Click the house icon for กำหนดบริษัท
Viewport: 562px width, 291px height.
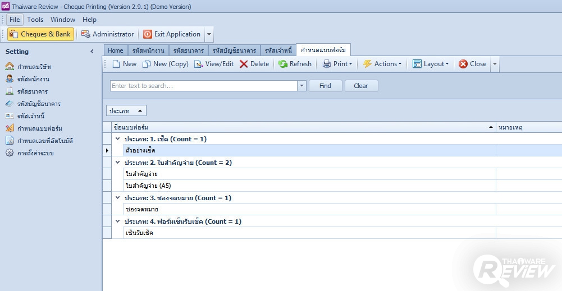coord(10,66)
